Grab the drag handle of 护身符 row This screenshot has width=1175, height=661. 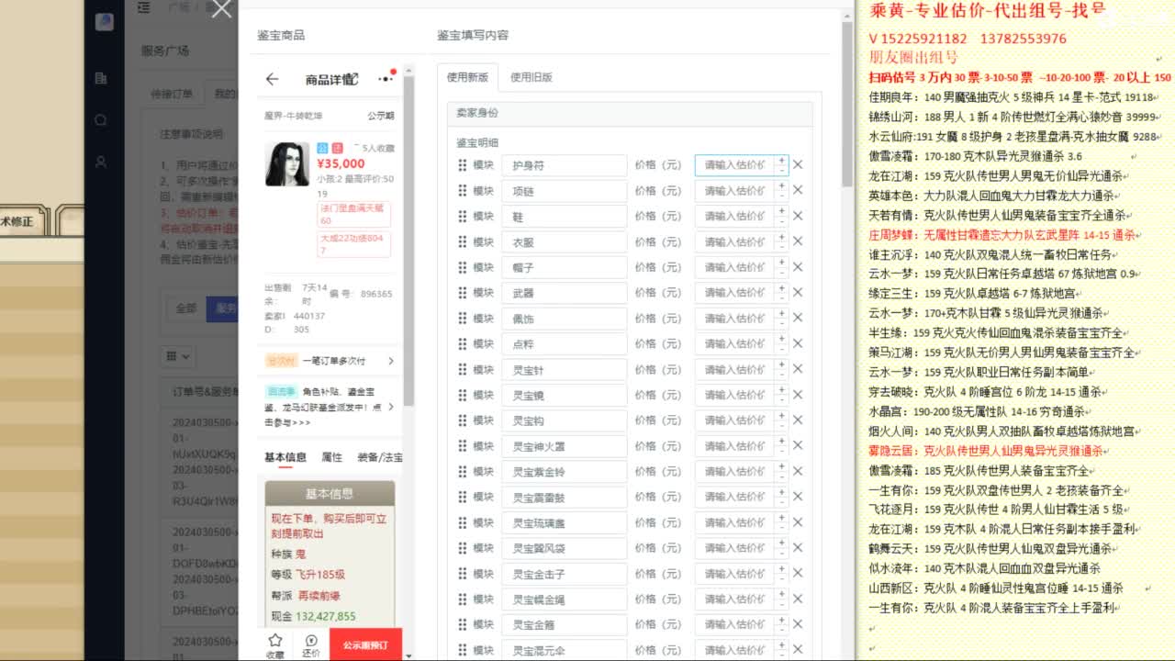pos(463,165)
